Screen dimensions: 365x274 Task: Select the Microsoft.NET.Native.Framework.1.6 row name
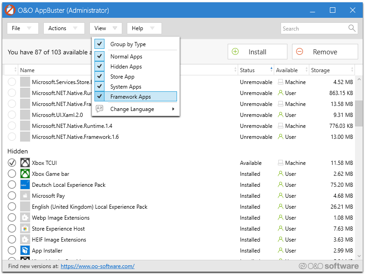point(75,137)
